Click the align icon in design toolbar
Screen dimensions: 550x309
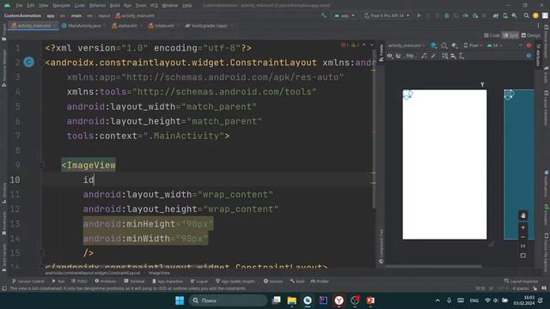click(453, 56)
